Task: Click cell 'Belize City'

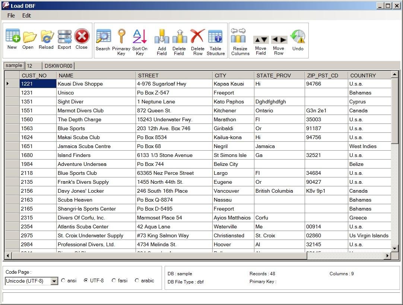Action: point(233,164)
